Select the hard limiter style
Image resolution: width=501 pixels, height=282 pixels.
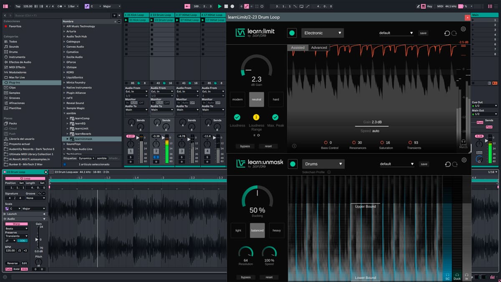(276, 99)
